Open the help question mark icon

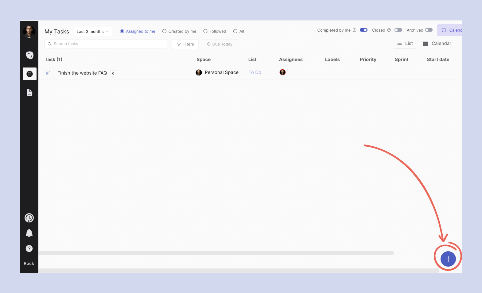pos(29,249)
